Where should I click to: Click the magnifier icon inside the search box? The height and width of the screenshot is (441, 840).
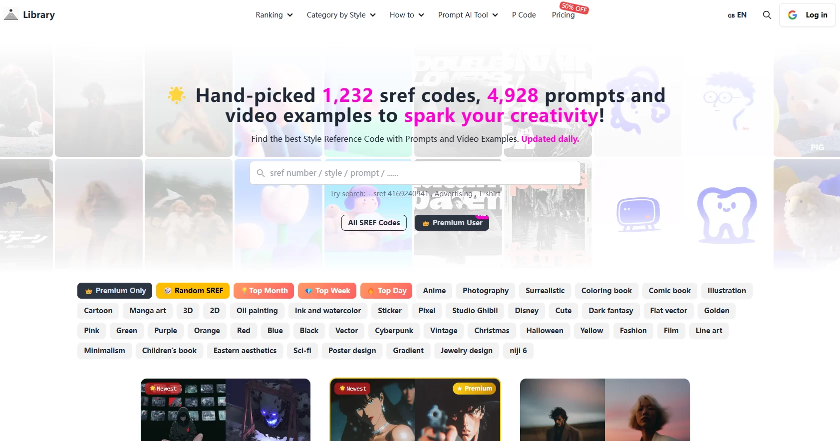pyautogui.click(x=261, y=173)
